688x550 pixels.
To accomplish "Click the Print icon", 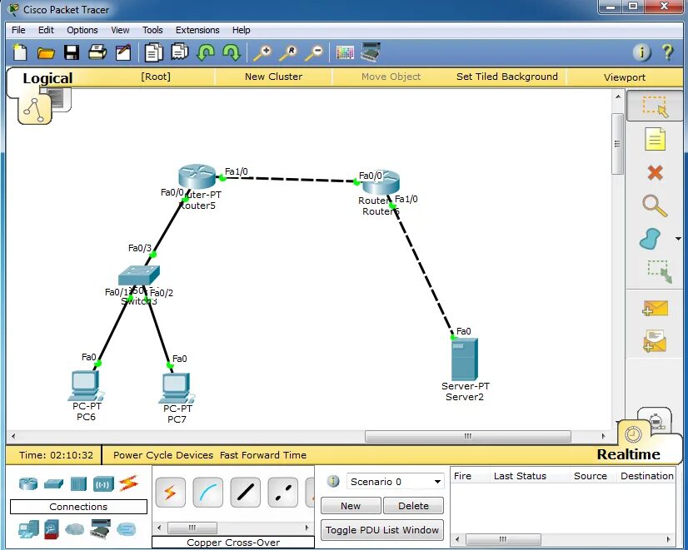I will click(x=97, y=52).
